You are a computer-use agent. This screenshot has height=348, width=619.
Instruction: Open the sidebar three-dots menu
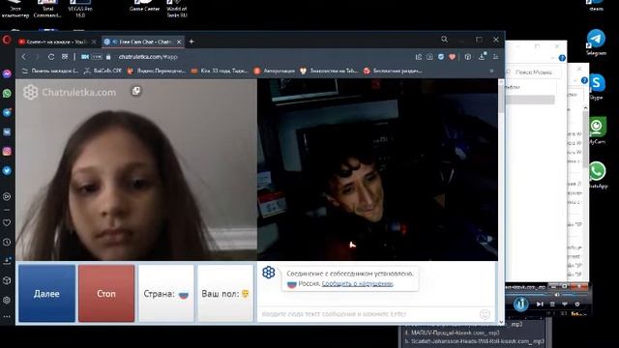click(7, 316)
